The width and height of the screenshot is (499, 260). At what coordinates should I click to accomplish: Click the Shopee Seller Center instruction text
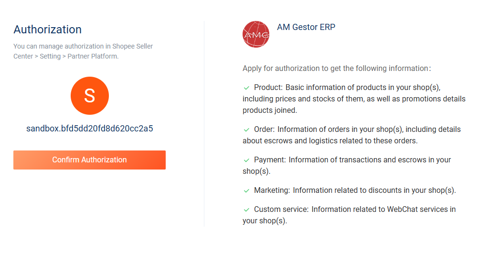pyautogui.click(x=83, y=47)
